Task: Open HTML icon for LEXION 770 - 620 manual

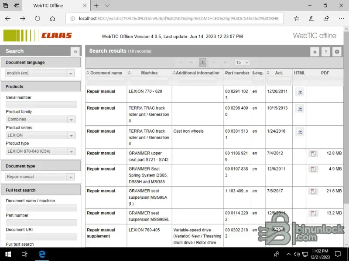Action: (300, 92)
